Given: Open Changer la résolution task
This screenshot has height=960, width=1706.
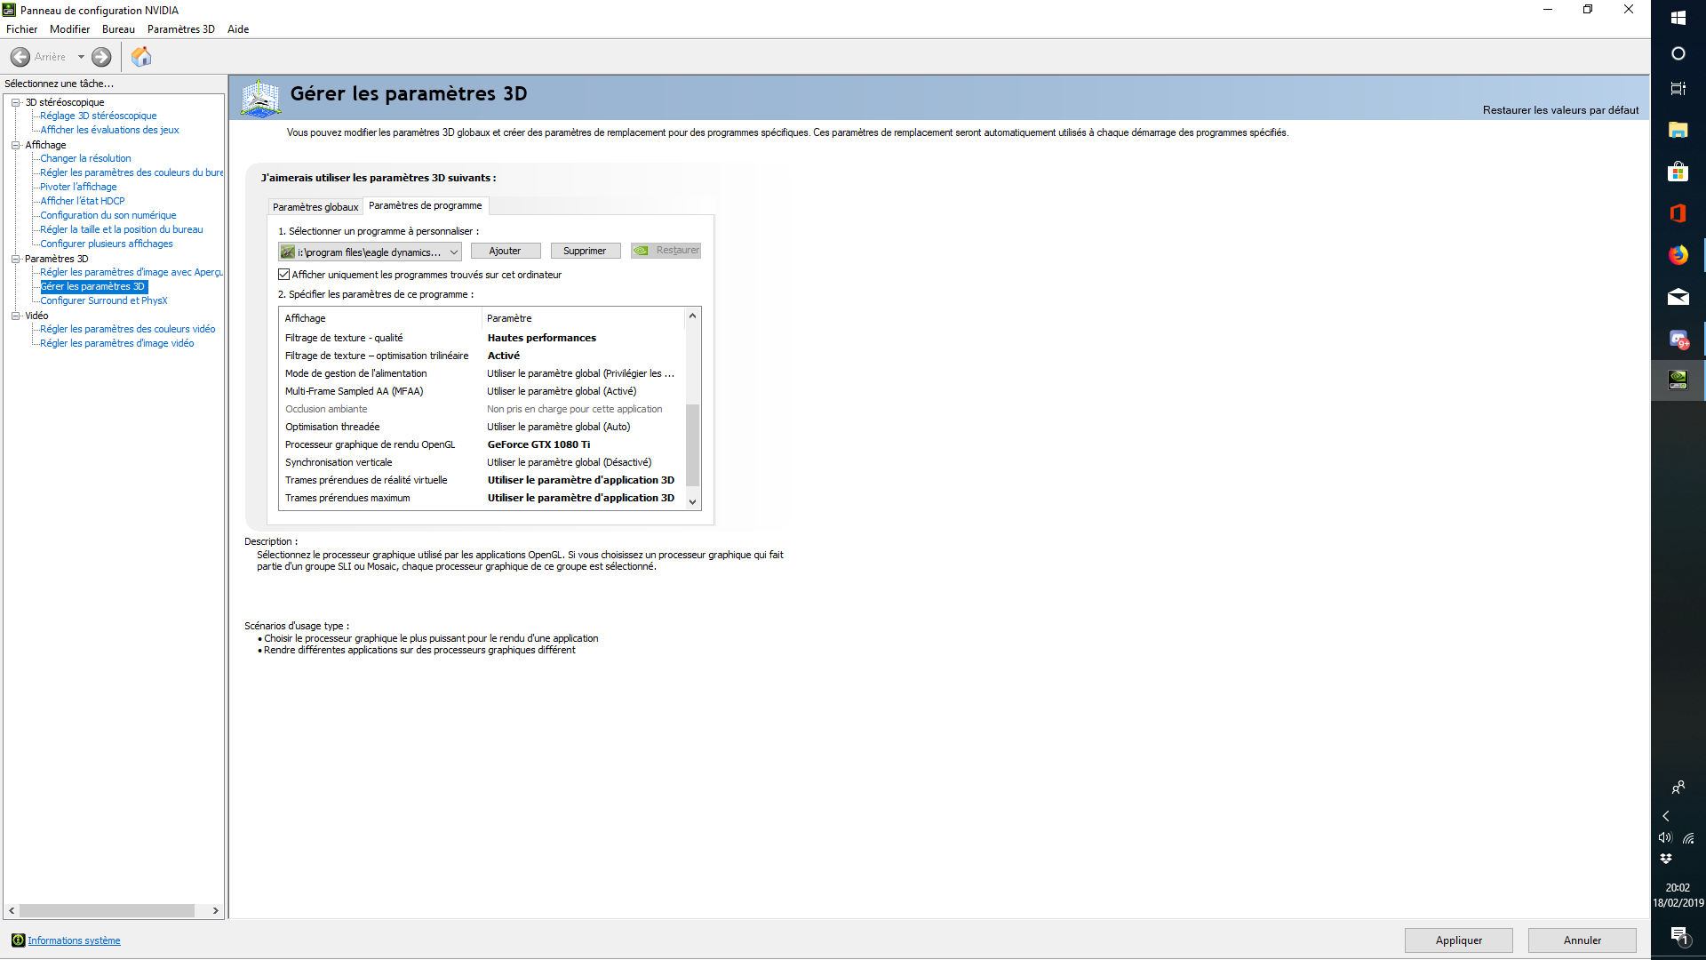Looking at the screenshot, I should tap(85, 158).
